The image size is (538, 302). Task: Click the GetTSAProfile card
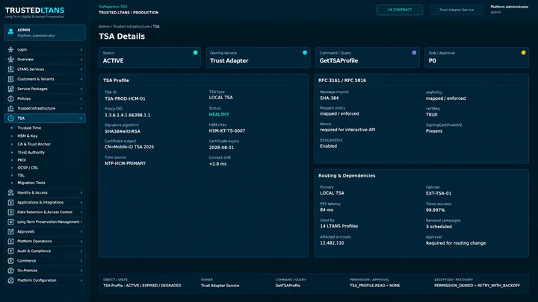click(x=368, y=57)
